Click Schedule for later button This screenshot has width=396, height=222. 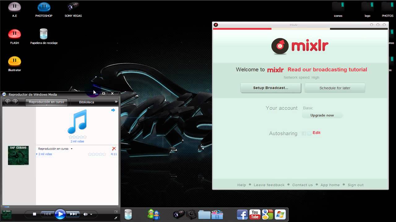[x=335, y=88]
